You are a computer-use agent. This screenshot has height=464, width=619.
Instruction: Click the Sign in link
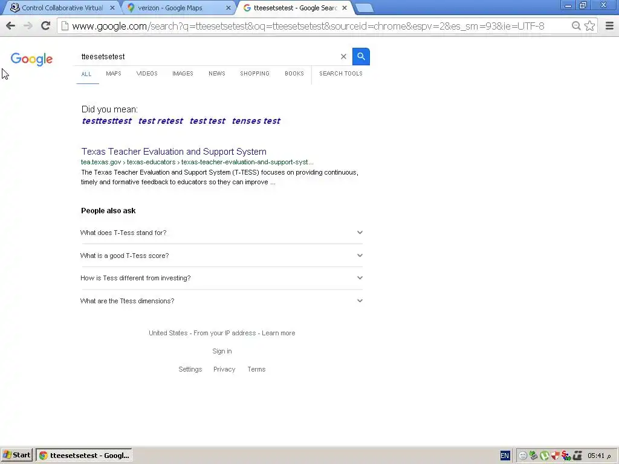click(x=222, y=351)
